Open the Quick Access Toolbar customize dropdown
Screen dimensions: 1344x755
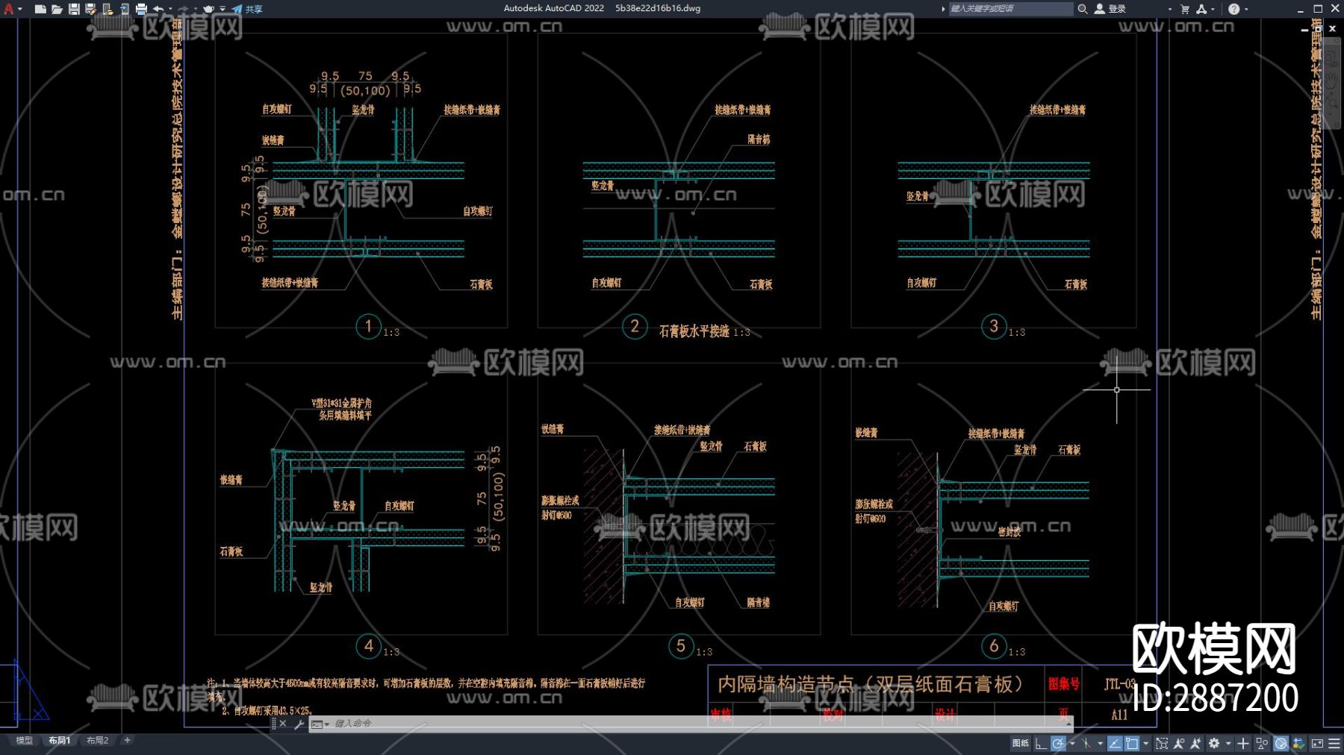223,9
